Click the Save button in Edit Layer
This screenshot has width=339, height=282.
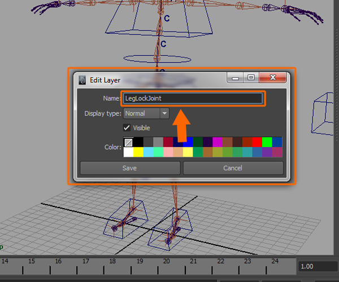point(130,168)
